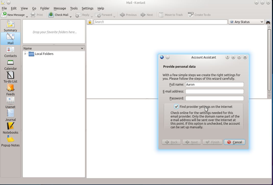Select the Local Folders tree item
This screenshot has width=273, height=185.
click(x=44, y=54)
